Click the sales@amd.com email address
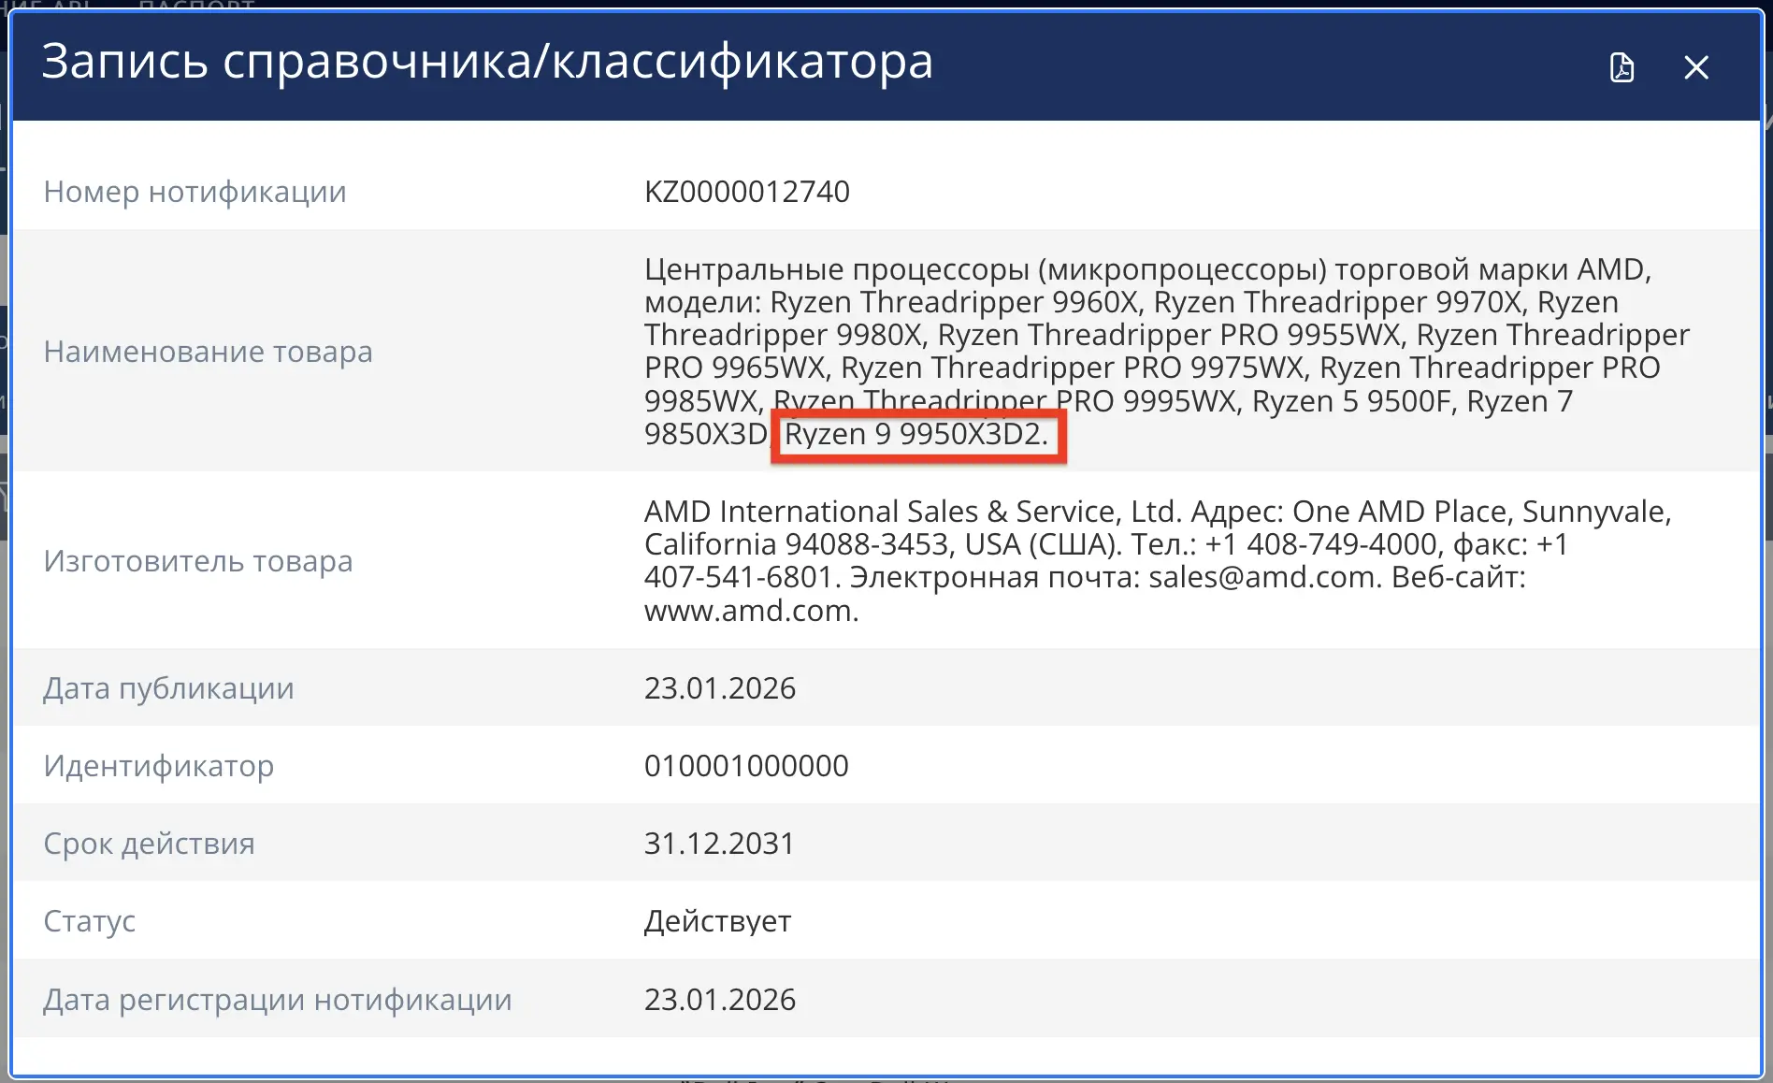1773x1083 pixels. click(1262, 577)
